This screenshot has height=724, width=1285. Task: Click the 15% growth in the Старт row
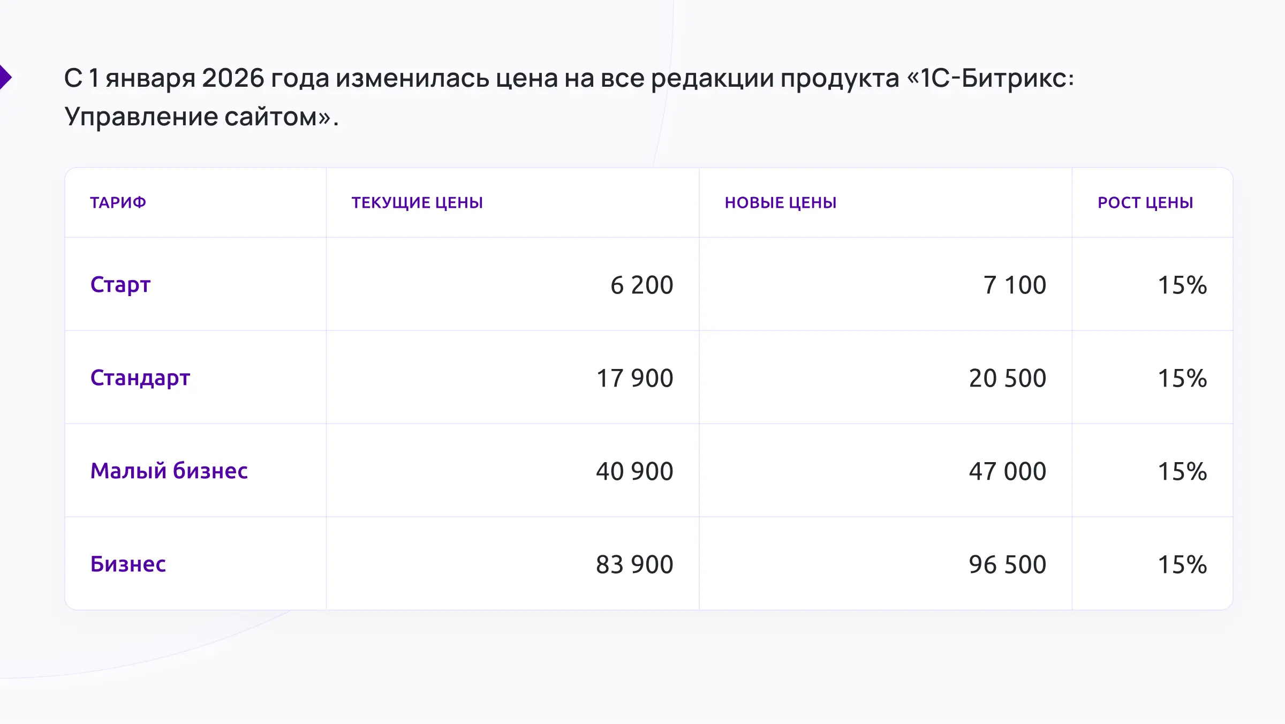pyautogui.click(x=1182, y=285)
